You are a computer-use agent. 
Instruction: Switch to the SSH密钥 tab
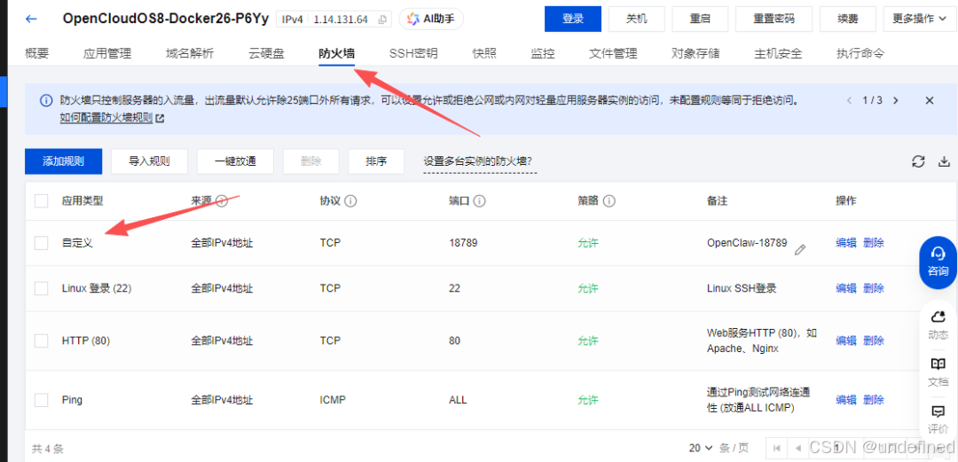pos(413,54)
